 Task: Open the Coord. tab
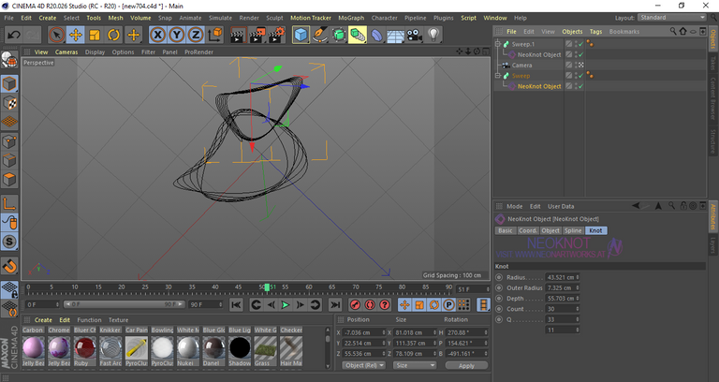click(x=527, y=230)
